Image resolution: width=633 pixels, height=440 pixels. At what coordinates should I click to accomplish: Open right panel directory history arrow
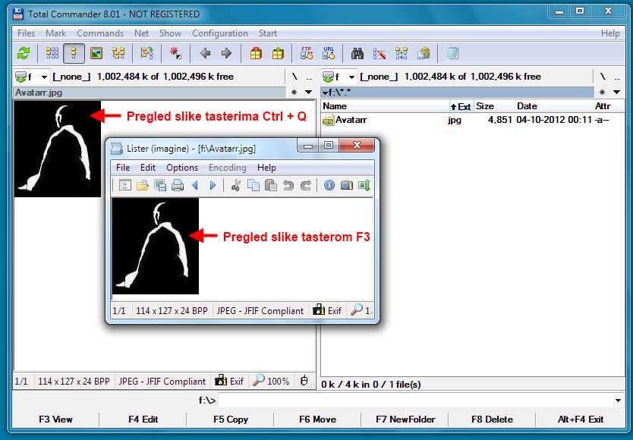tap(616, 93)
